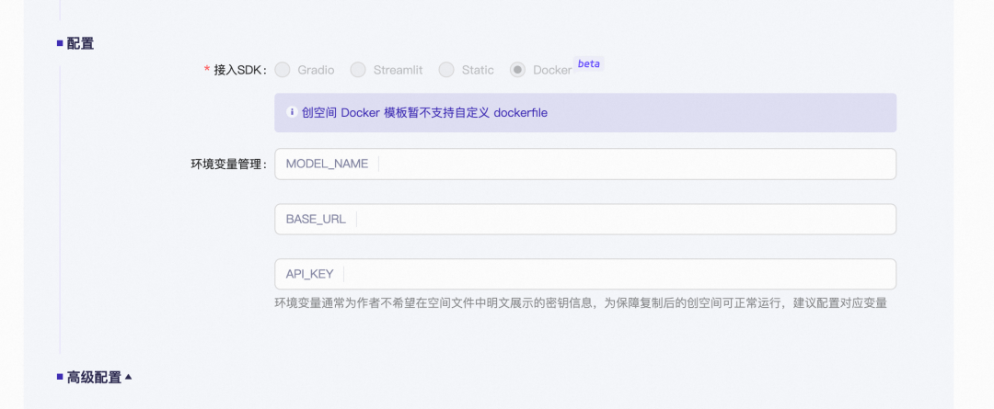
Task: Click the API_KEY key label
Action: point(309,274)
